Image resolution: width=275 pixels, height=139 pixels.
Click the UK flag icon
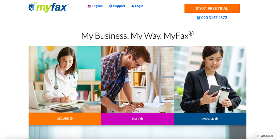pos(89,6)
